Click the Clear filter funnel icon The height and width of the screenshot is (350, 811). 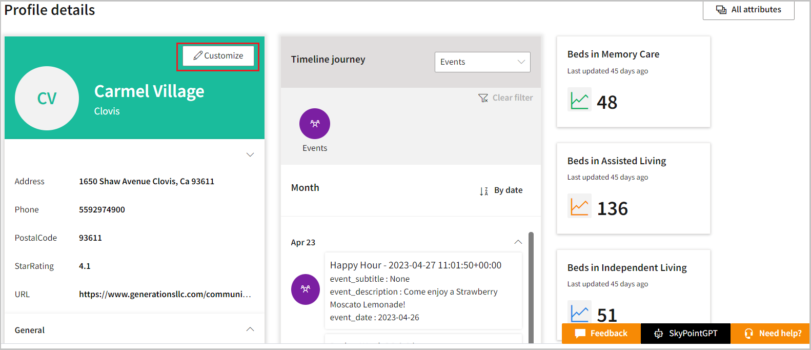483,98
